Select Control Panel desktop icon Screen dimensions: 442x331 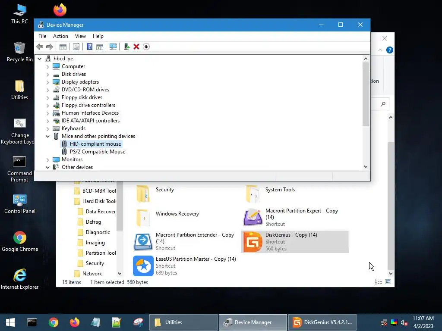[20, 204]
